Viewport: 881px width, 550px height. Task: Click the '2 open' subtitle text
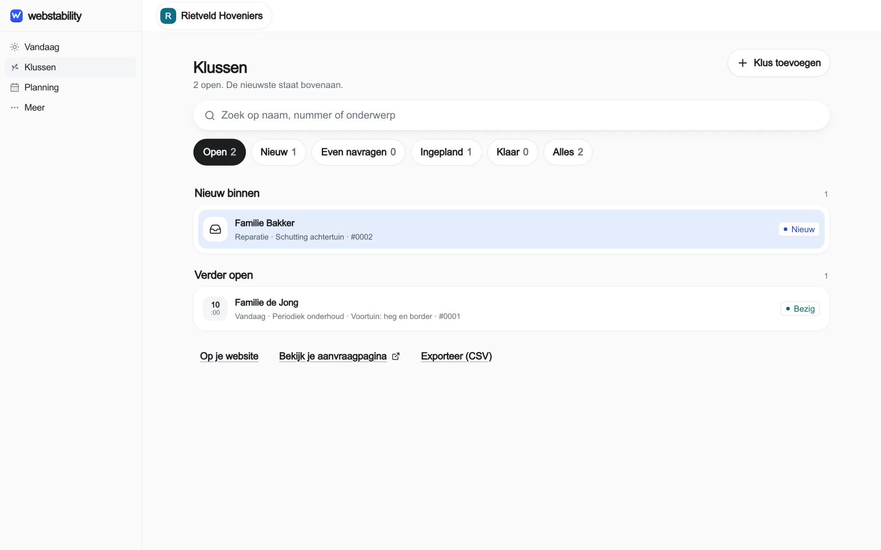[268, 85]
